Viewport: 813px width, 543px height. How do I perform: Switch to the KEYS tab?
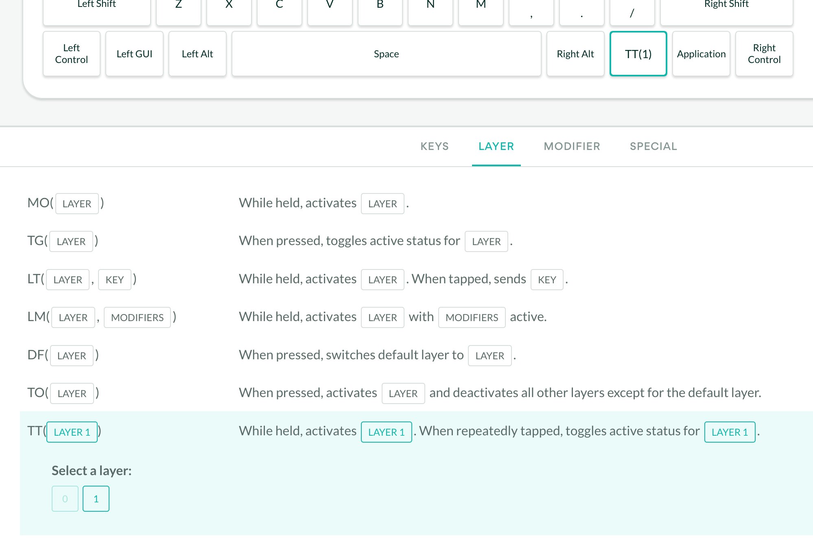pos(434,146)
